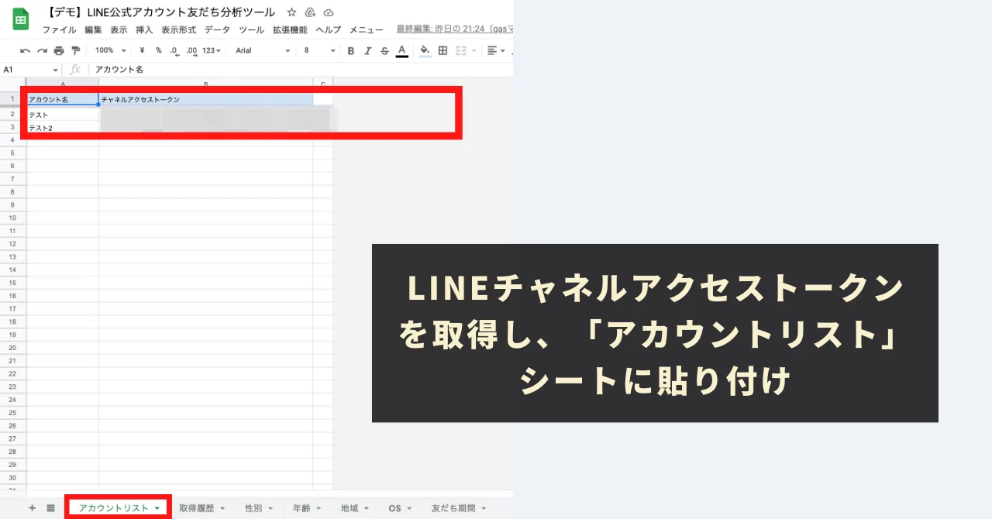Click the formula bar showing アカウント名
The image size is (992, 519).
pos(302,70)
